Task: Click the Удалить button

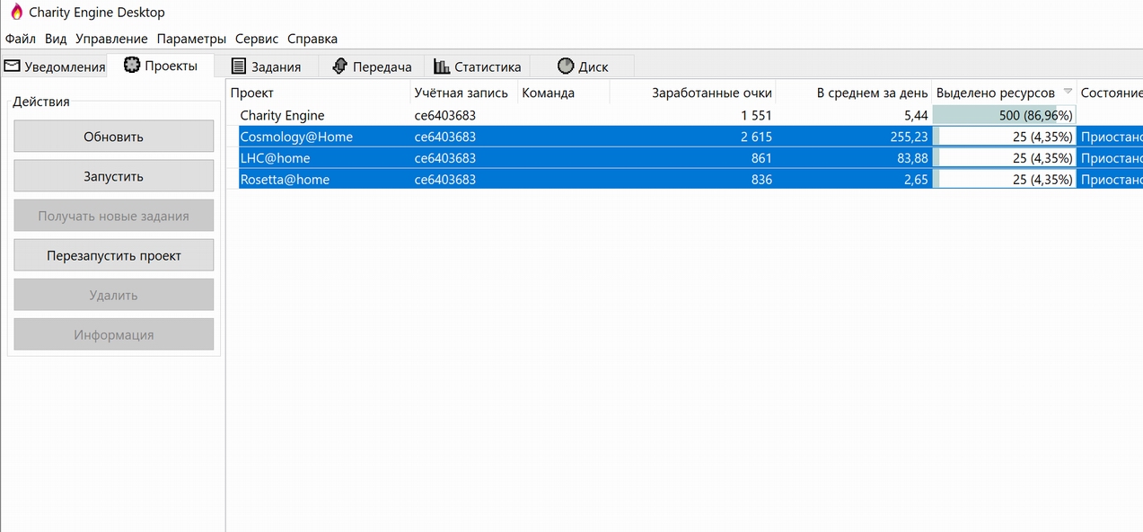Action: [114, 295]
